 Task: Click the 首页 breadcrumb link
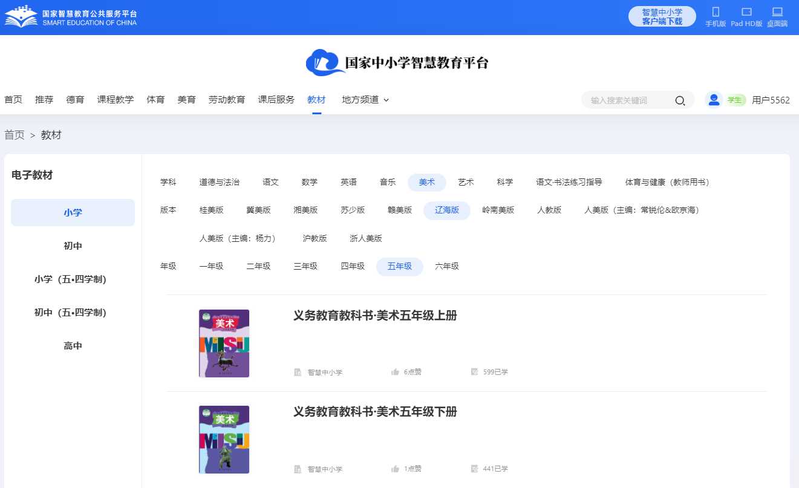15,135
